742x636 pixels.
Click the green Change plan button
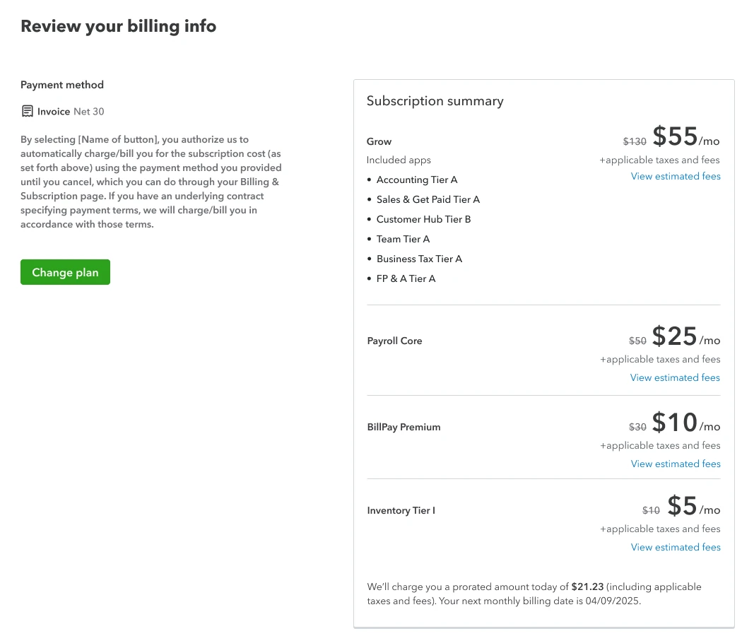pyautogui.click(x=65, y=272)
